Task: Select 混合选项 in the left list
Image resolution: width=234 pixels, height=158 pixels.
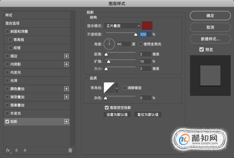Action: point(37,23)
